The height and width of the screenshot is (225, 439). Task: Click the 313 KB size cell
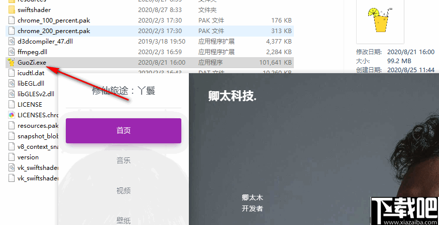coord(281,31)
